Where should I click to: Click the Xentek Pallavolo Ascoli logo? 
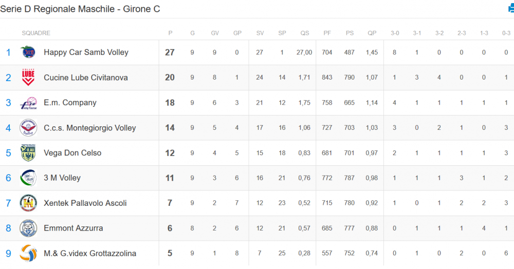(x=28, y=203)
